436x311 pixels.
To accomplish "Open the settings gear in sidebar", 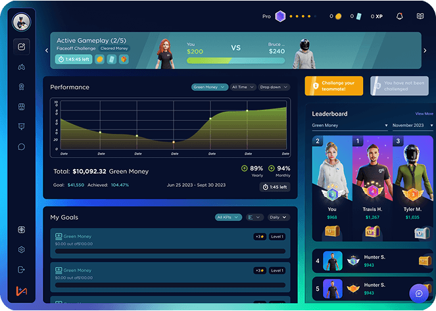I will coord(22,250).
